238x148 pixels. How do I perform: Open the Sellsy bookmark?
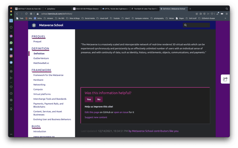click(38, 18)
